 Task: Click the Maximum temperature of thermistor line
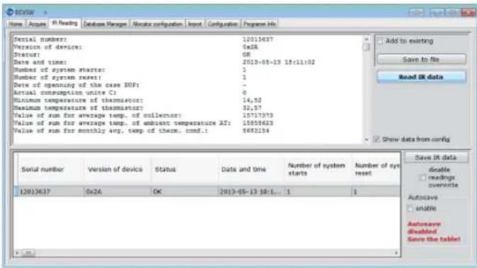coord(137,108)
